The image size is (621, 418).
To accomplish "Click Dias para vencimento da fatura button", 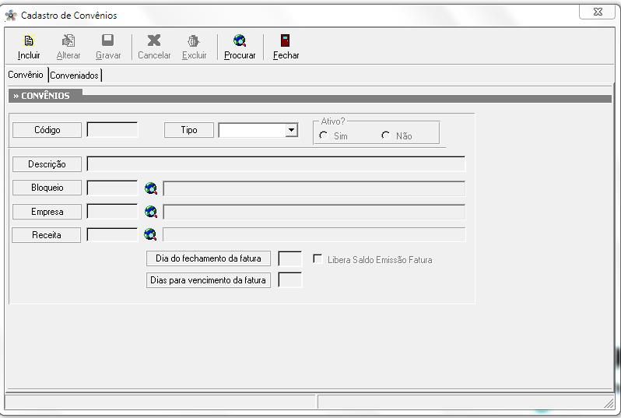I will 209,280.
